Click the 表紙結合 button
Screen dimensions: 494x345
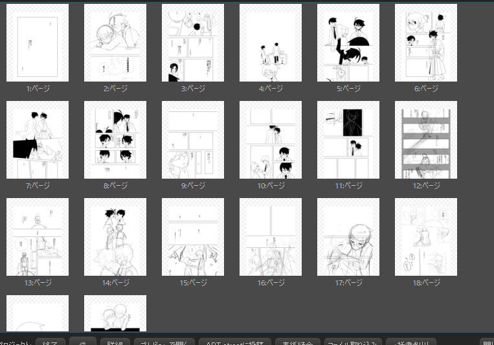pos(298,342)
